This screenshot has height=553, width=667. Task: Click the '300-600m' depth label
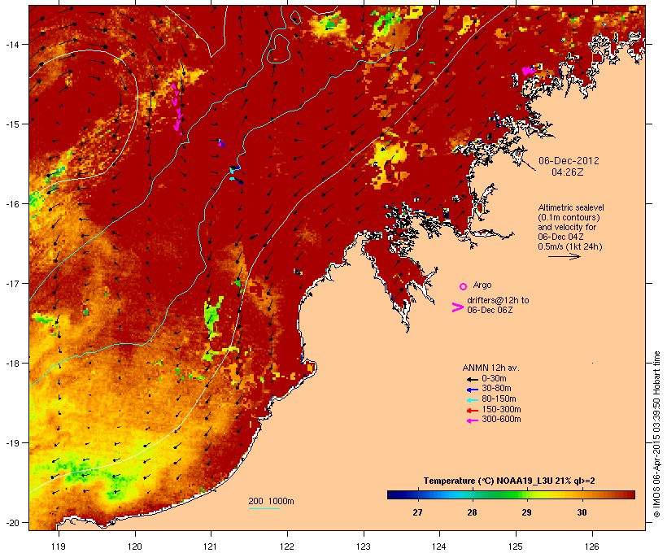click(501, 420)
